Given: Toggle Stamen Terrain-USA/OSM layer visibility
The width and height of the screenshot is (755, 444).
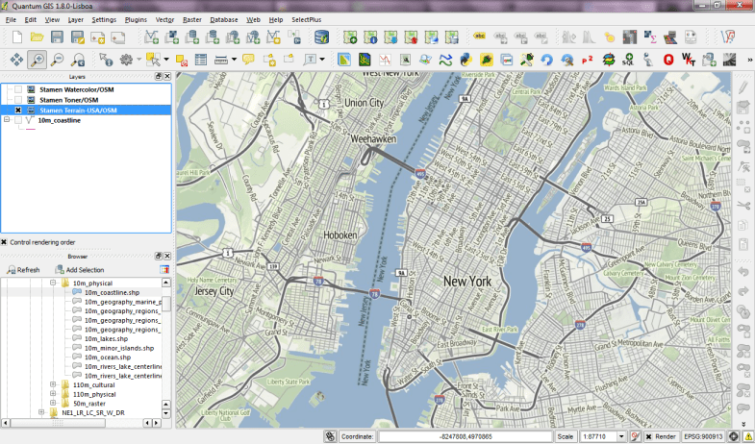Looking at the screenshot, I should [x=18, y=111].
